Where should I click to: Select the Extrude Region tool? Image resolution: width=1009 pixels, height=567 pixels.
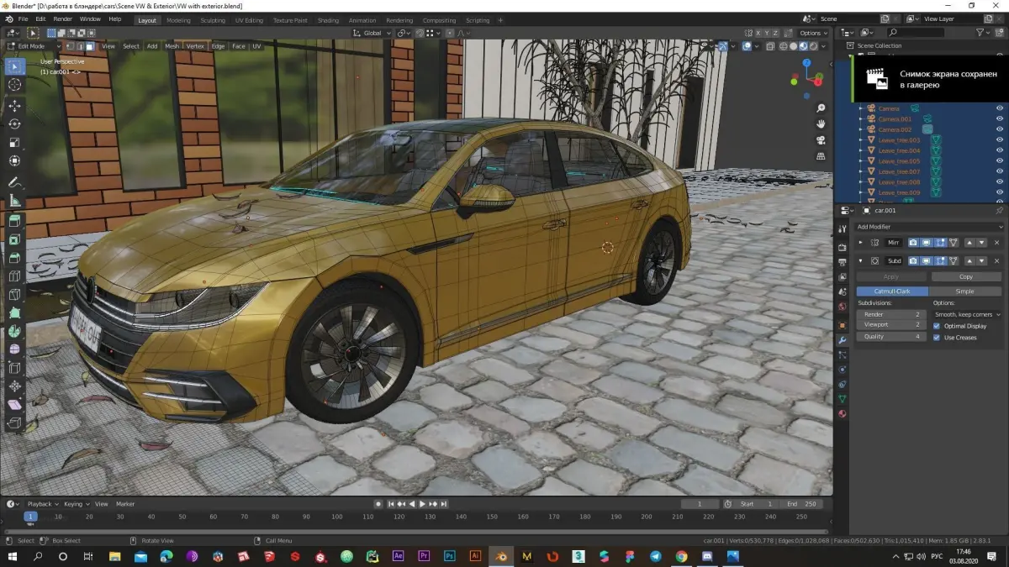pyautogui.click(x=15, y=221)
